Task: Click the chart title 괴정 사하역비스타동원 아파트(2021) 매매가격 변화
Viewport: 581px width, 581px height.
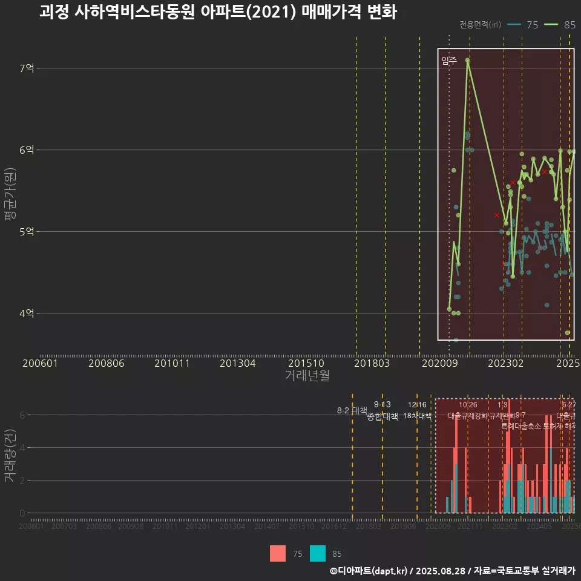Action: [218, 11]
